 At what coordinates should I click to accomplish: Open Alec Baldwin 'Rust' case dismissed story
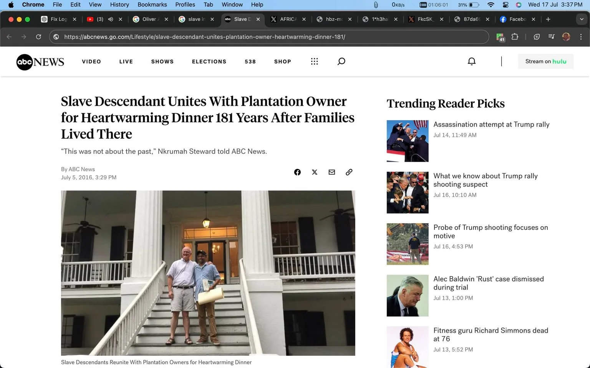[489, 283]
